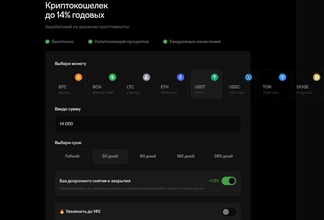
Task: Select the BCH Bitcoin Cash card
Action: [104, 84]
